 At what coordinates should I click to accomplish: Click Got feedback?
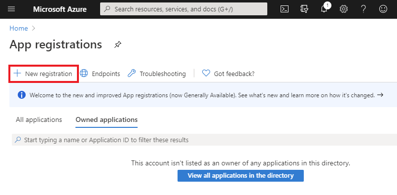(x=228, y=74)
